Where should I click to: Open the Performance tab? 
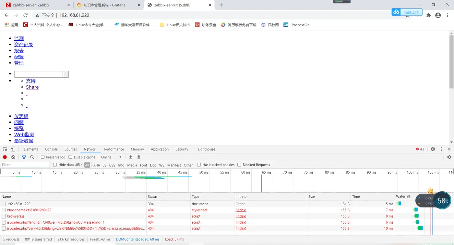(114, 149)
